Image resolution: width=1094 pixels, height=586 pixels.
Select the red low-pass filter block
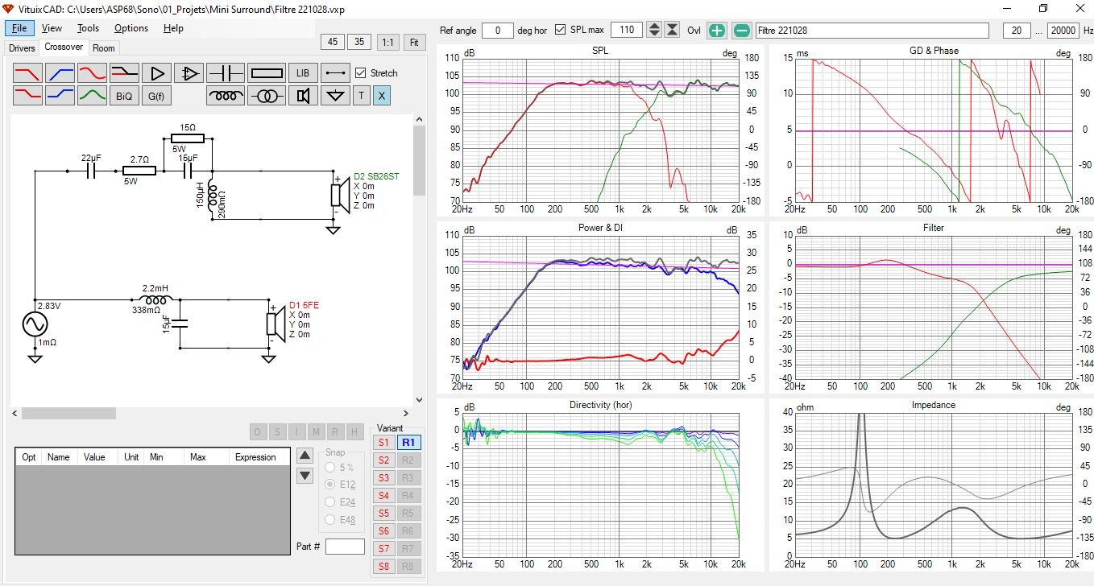point(28,73)
